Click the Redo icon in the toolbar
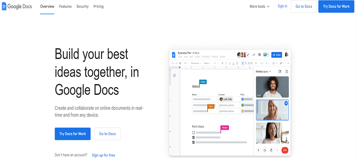Screen dimensions: 356x158 pos(176,63)
